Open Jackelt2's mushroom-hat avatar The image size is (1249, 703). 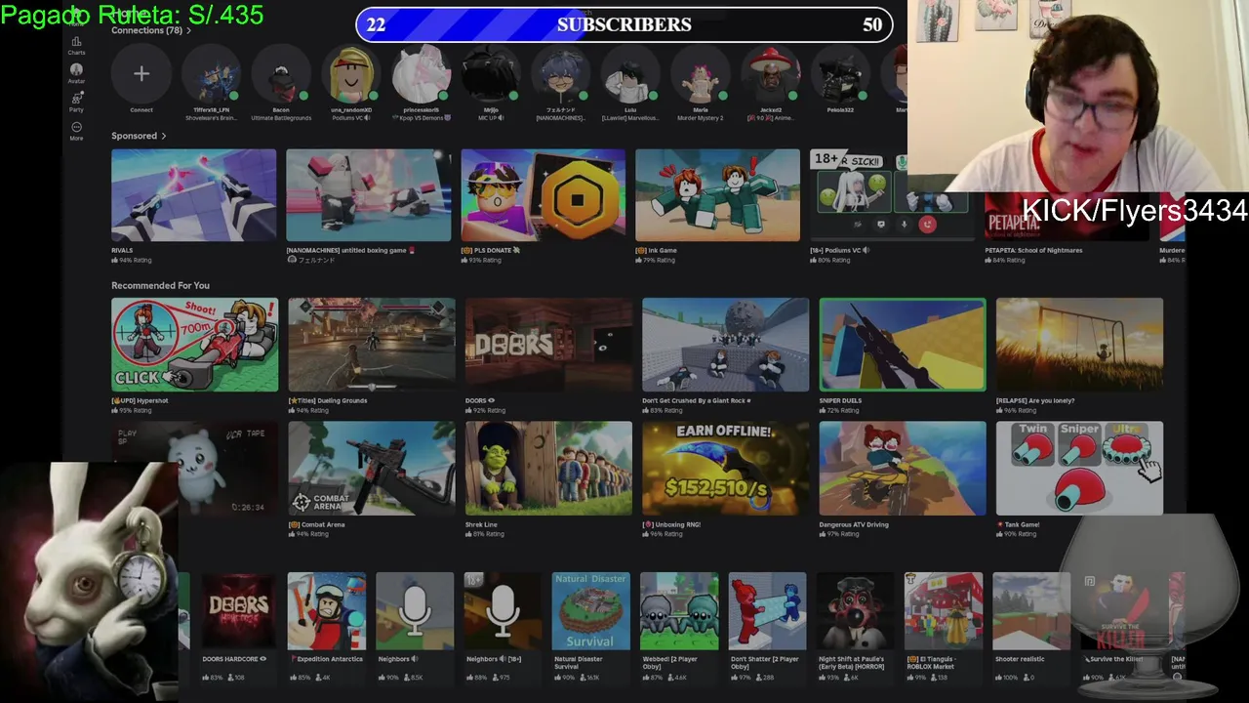771,74
